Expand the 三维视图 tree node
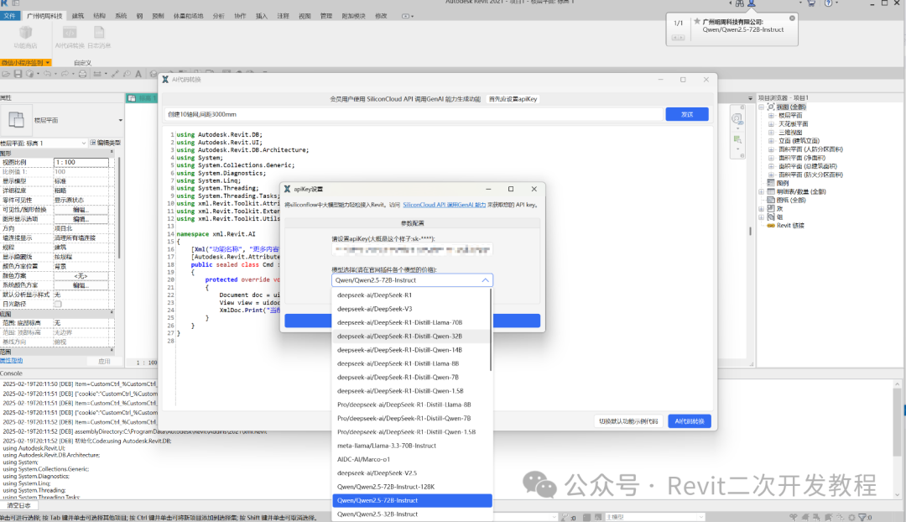906x522 pixels. point(771,133)
